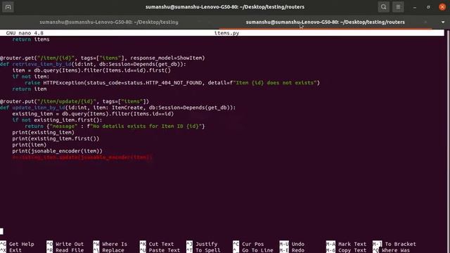Click the print(existing_item.first()) line

[x=56, y=139]
